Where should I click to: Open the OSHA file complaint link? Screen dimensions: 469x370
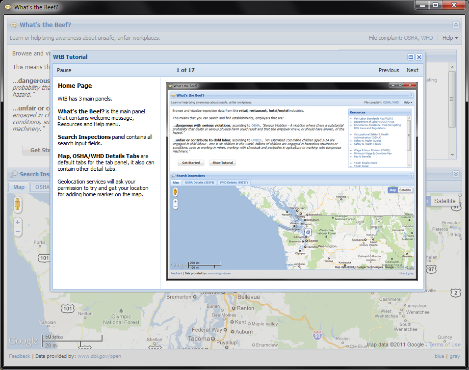[411, 38]
